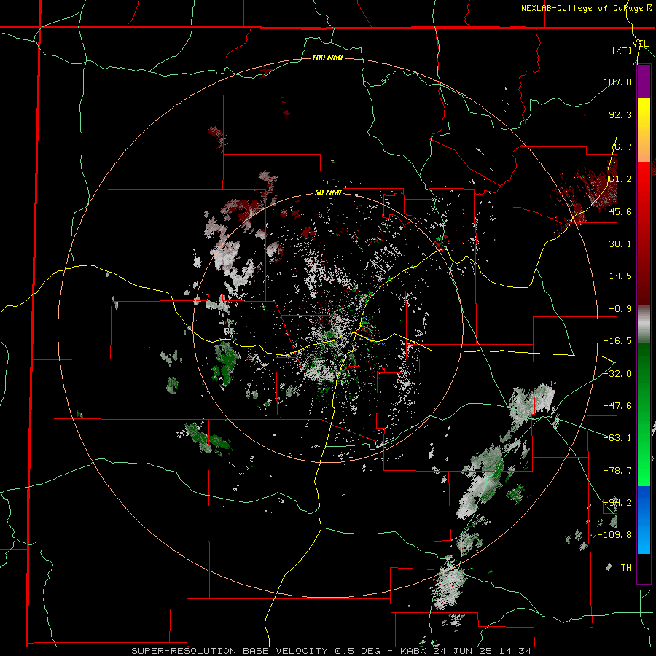Click the -109.8 velocity scale value
Viewport: 656px width, 656px height.
click(x=614, y=535)
